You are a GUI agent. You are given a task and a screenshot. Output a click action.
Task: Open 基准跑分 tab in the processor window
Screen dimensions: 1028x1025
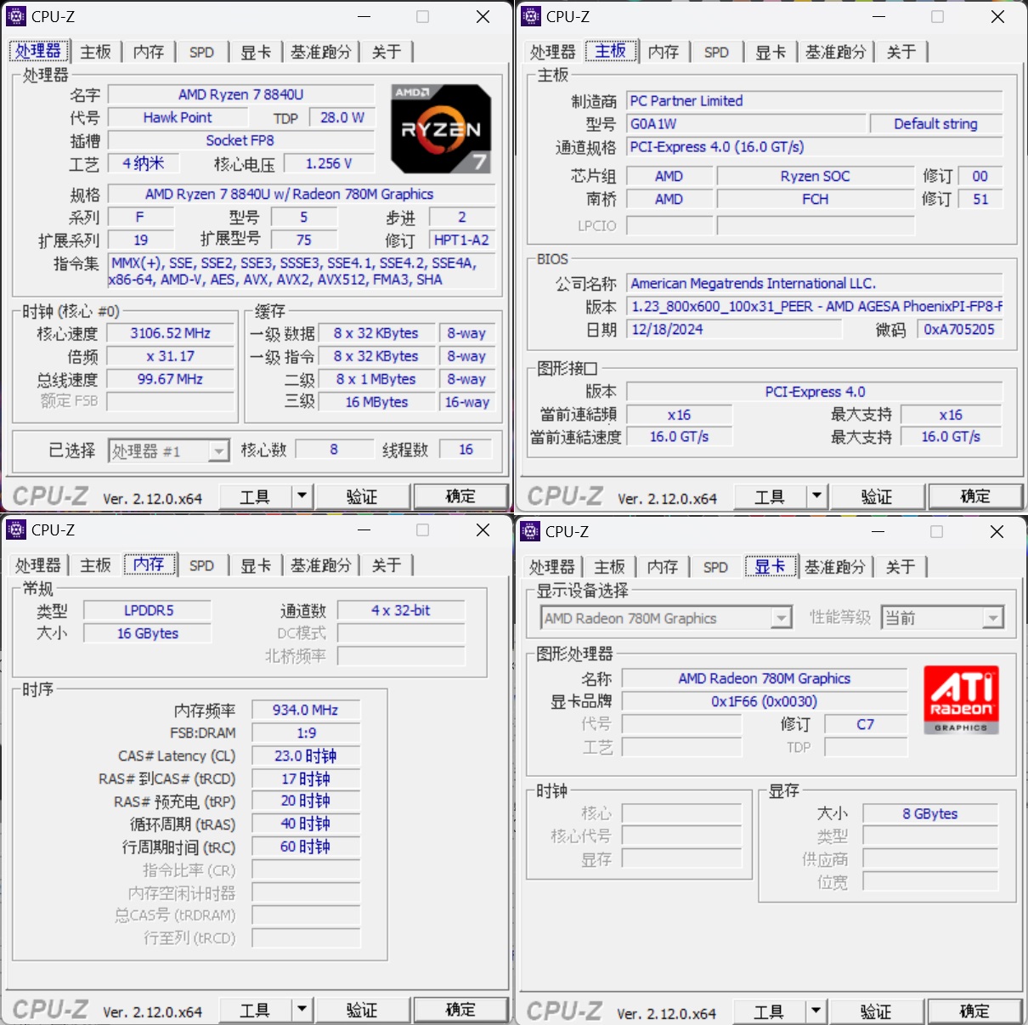(320, 52)
